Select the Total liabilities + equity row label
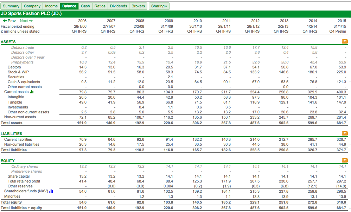 click(x=21, y=208)
